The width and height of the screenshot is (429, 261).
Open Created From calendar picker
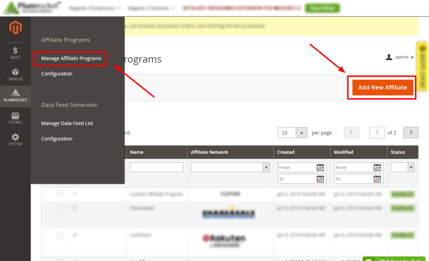320,167
